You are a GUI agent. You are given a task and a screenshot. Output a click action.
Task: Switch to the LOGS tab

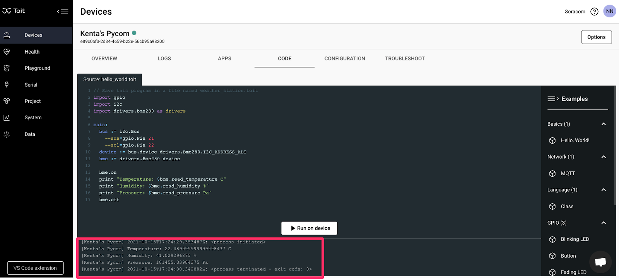(x=164, y=59)
